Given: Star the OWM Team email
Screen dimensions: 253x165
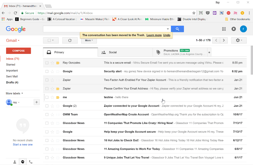Looking at the screenshot, I should pyautogui.click(x=52, y=115).
